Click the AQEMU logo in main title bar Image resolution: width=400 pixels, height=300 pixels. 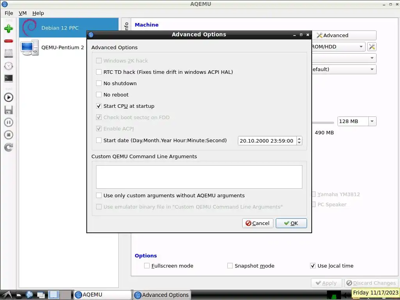point(5,4)
